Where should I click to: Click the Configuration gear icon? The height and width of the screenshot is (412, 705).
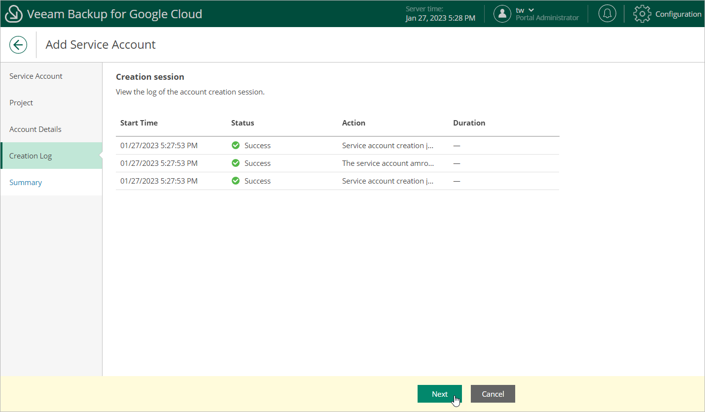[642, 14]
